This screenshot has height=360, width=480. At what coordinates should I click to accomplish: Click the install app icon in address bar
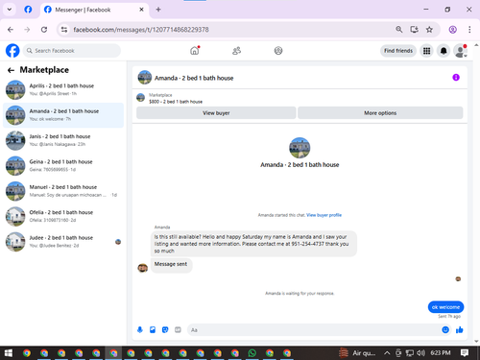point(415,30)
